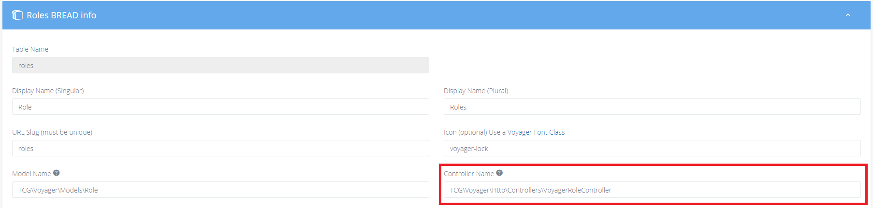Focus the Display Name (Singular) input
Image resolution: width=873 pixels, height=208 pixels.
pyautogui.click(x=220, y=107)
